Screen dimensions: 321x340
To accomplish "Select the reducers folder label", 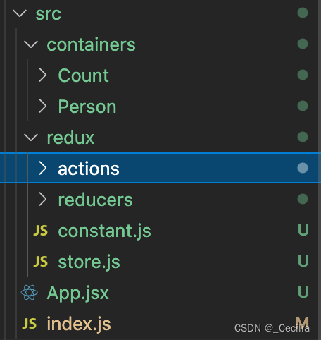I will click(x=96, y=200).
